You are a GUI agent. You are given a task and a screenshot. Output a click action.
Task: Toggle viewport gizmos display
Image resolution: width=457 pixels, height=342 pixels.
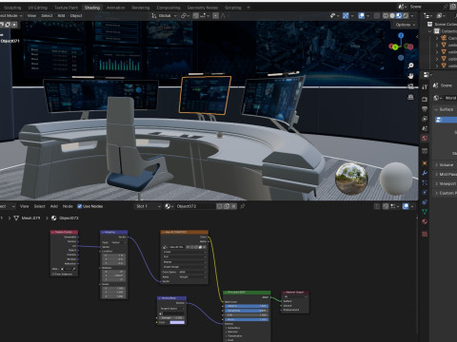(x=346, y=15)
